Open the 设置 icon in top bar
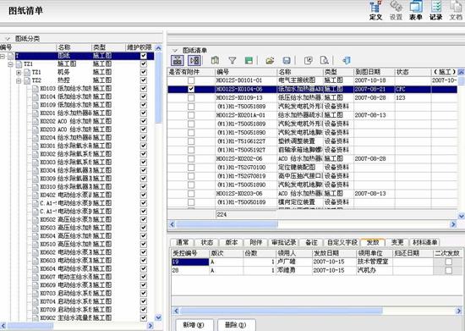 point(396,10)
